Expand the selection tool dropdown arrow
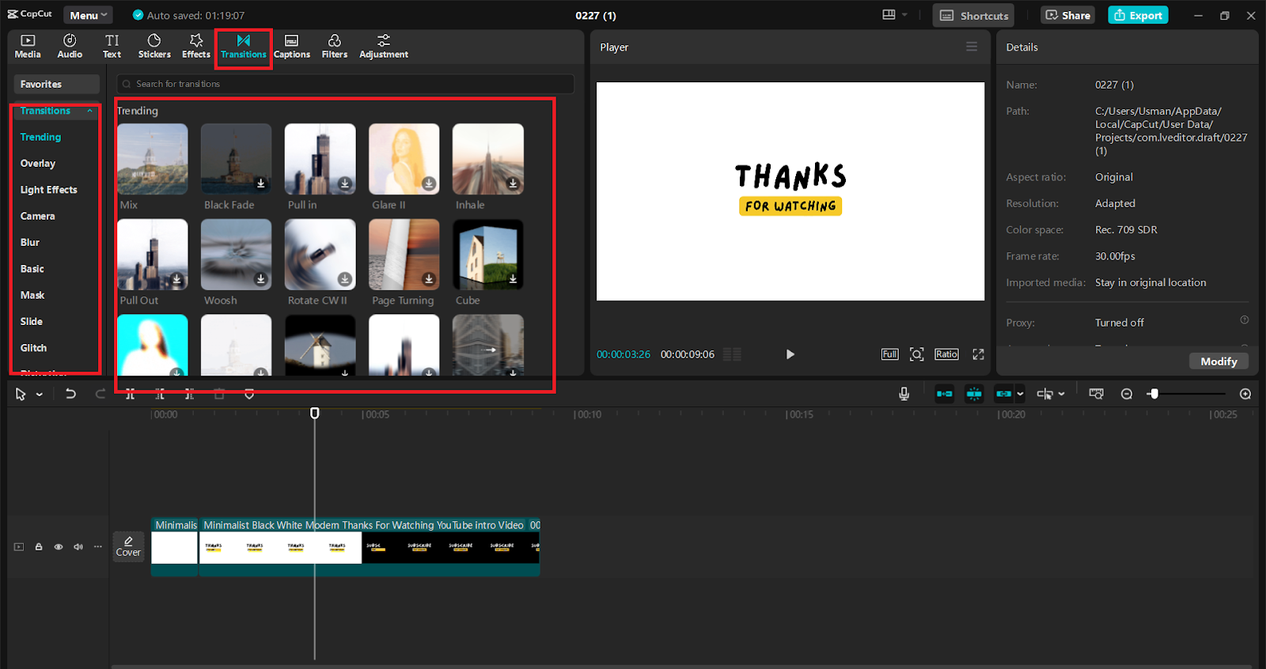The width and height of the screenshot is (1266, 669). tap(40, 395)
